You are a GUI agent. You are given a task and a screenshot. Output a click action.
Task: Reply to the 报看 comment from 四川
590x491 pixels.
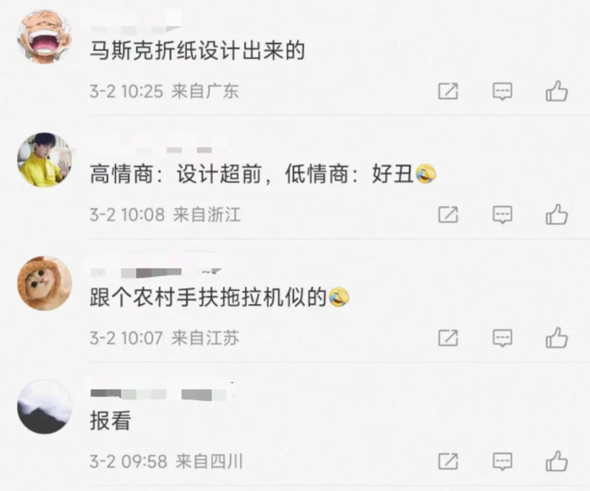tap(503, 461)
